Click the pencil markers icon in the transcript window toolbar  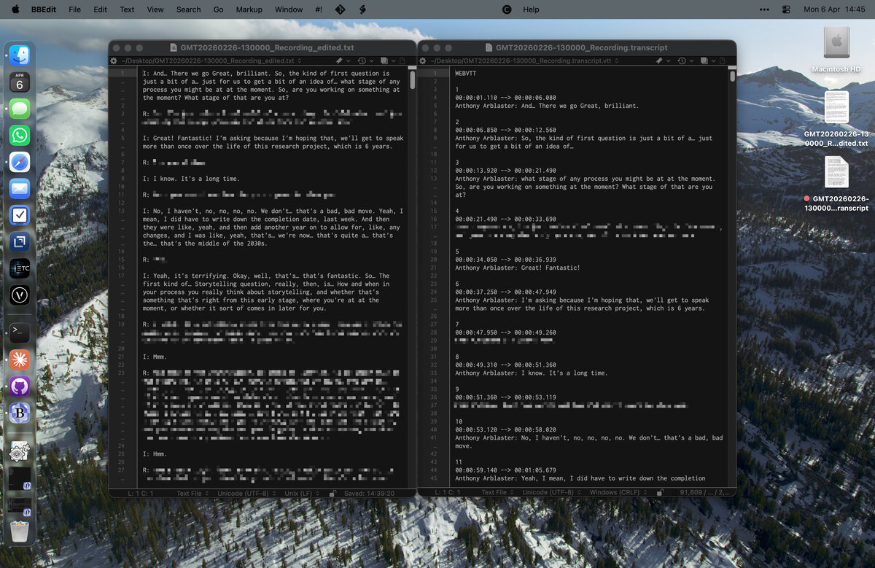tap(659, 61)
